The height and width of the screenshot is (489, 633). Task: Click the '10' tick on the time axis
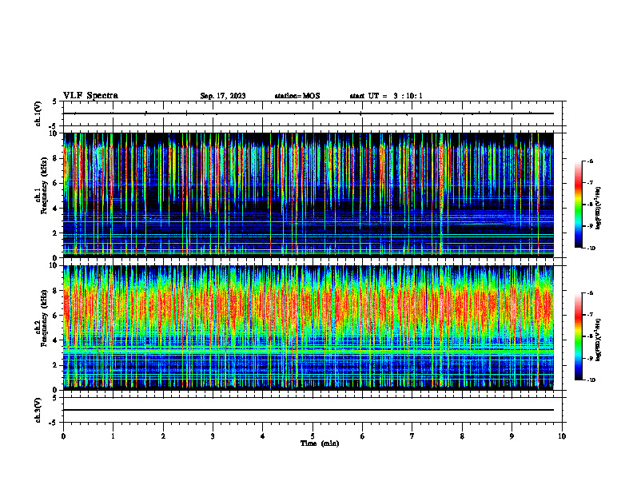coord(562,436)
